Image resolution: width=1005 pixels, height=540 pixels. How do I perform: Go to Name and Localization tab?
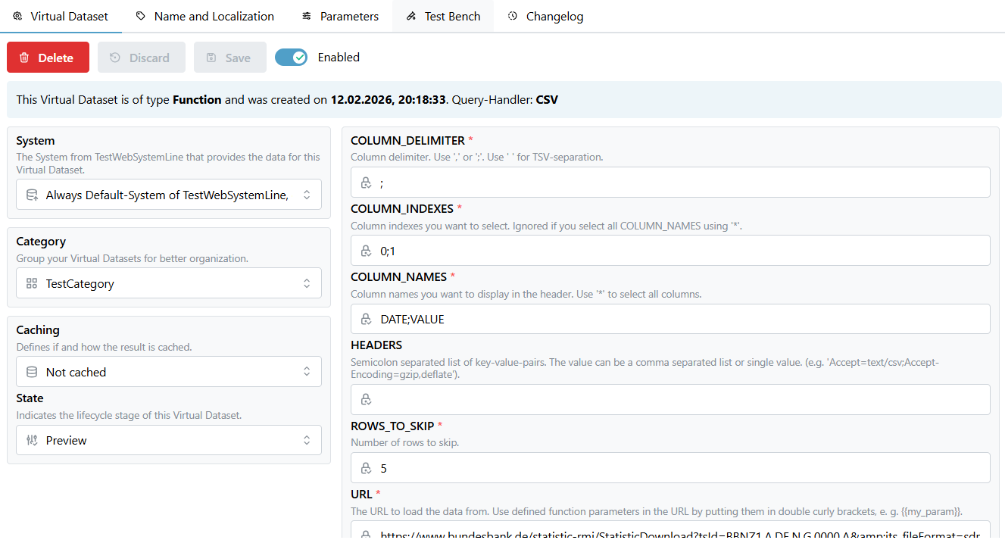click(x=204, y=16)
